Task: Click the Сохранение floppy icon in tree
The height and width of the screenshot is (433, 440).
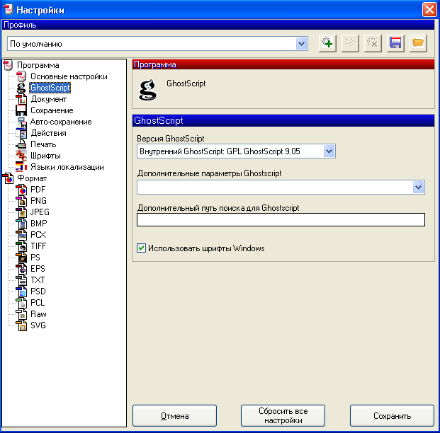Action: (21, 110)
